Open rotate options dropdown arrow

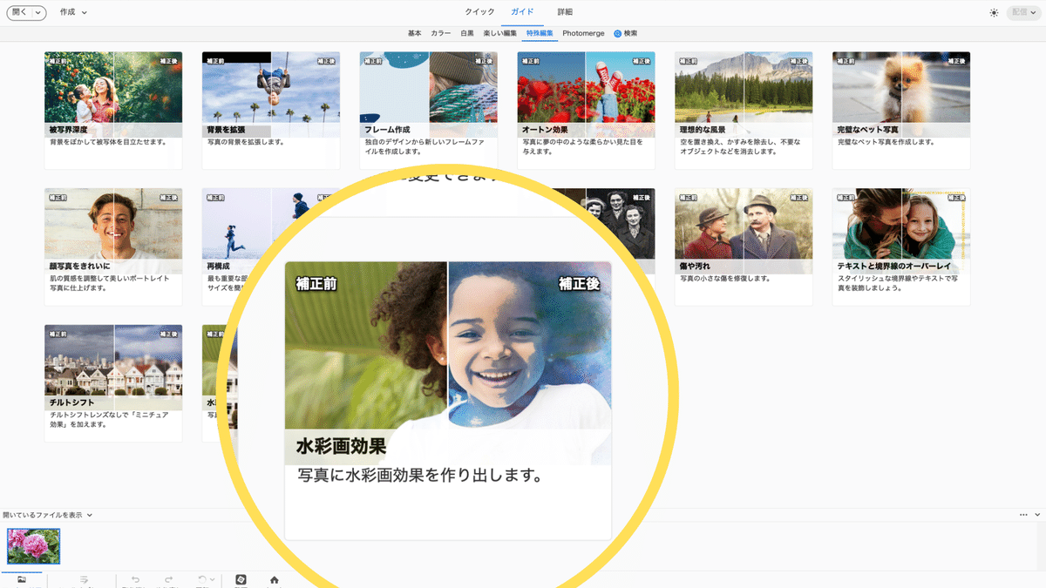212,579
